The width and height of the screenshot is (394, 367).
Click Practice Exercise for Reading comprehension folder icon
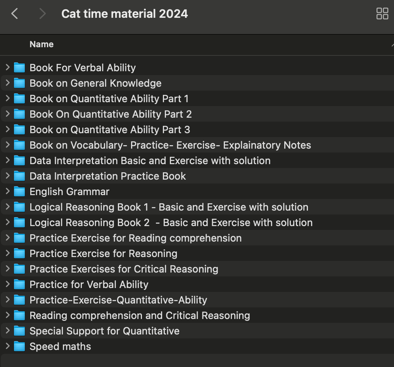[19, 238]
